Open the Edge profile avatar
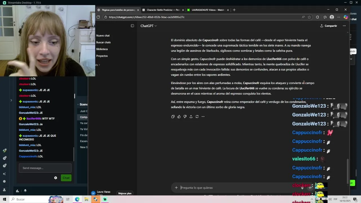 click(332, 17)
